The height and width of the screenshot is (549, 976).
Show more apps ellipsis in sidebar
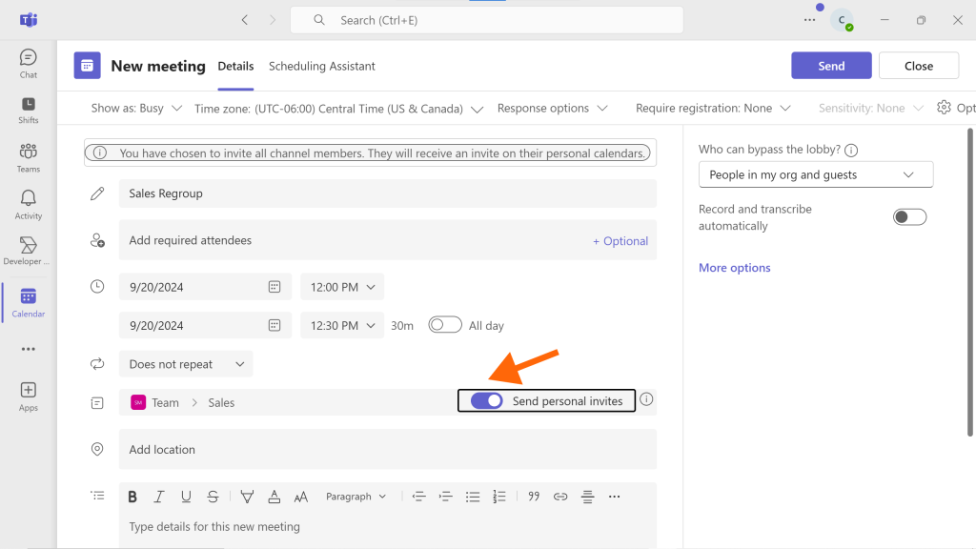28,349
